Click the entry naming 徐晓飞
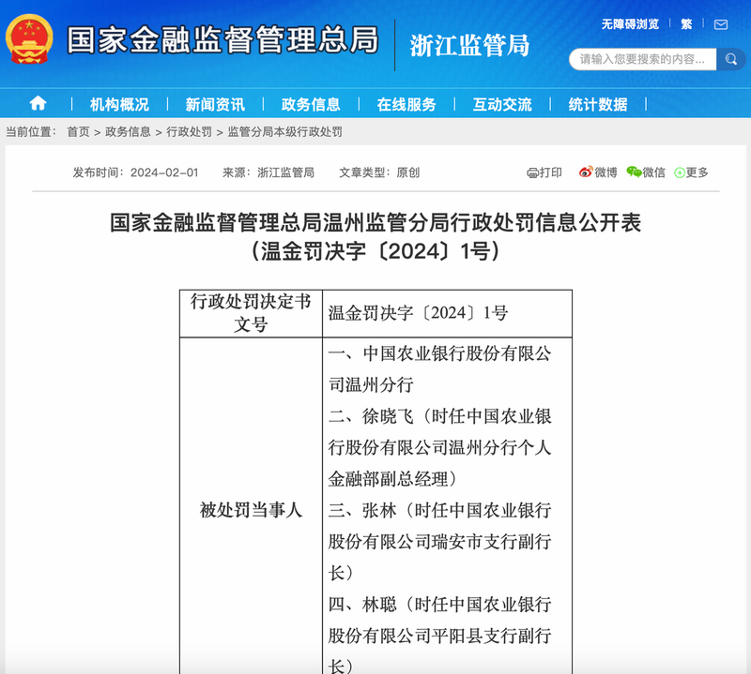 click(x=439, y=448)
